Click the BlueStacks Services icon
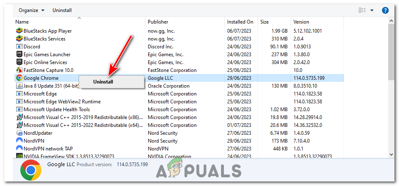Image resolution: width=399 pixels, height=186 pixels. pyautogui.click(x=19, y=39)
